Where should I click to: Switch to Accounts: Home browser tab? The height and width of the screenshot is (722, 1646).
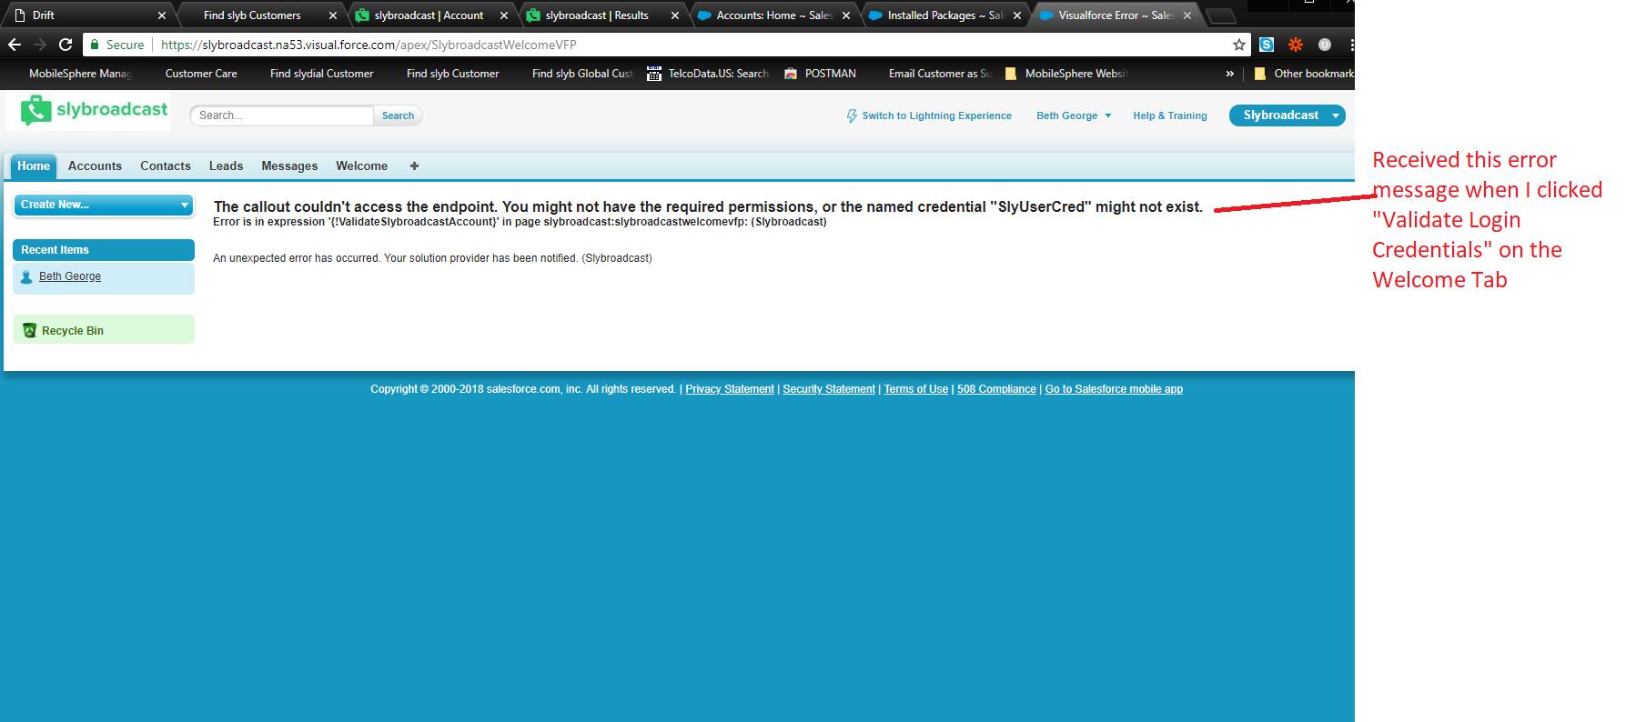(x=773, y=15)
